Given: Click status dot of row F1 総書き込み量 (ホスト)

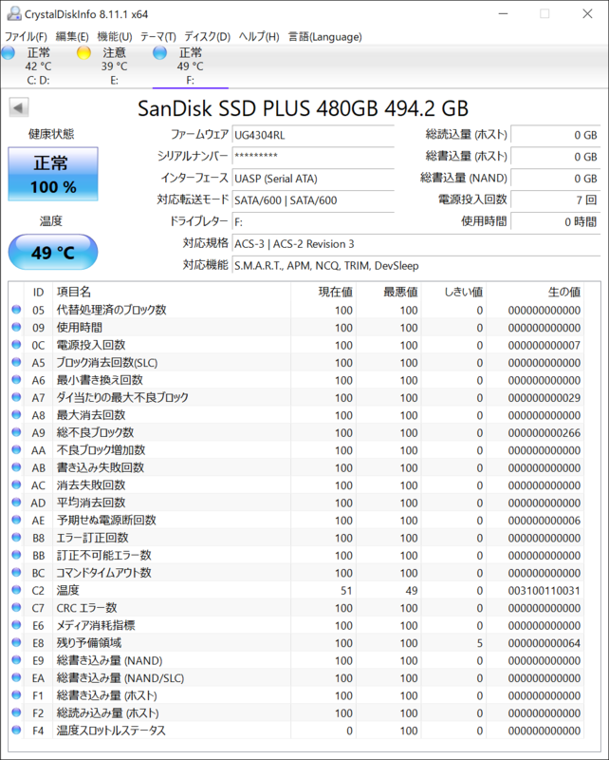Looking at the screenshot, I should coord(16,694).
